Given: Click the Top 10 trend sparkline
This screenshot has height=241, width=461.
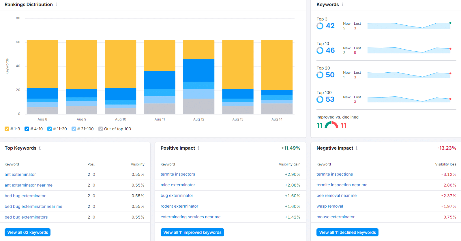Looking at the screenshot, I should [x=409, y=50].
